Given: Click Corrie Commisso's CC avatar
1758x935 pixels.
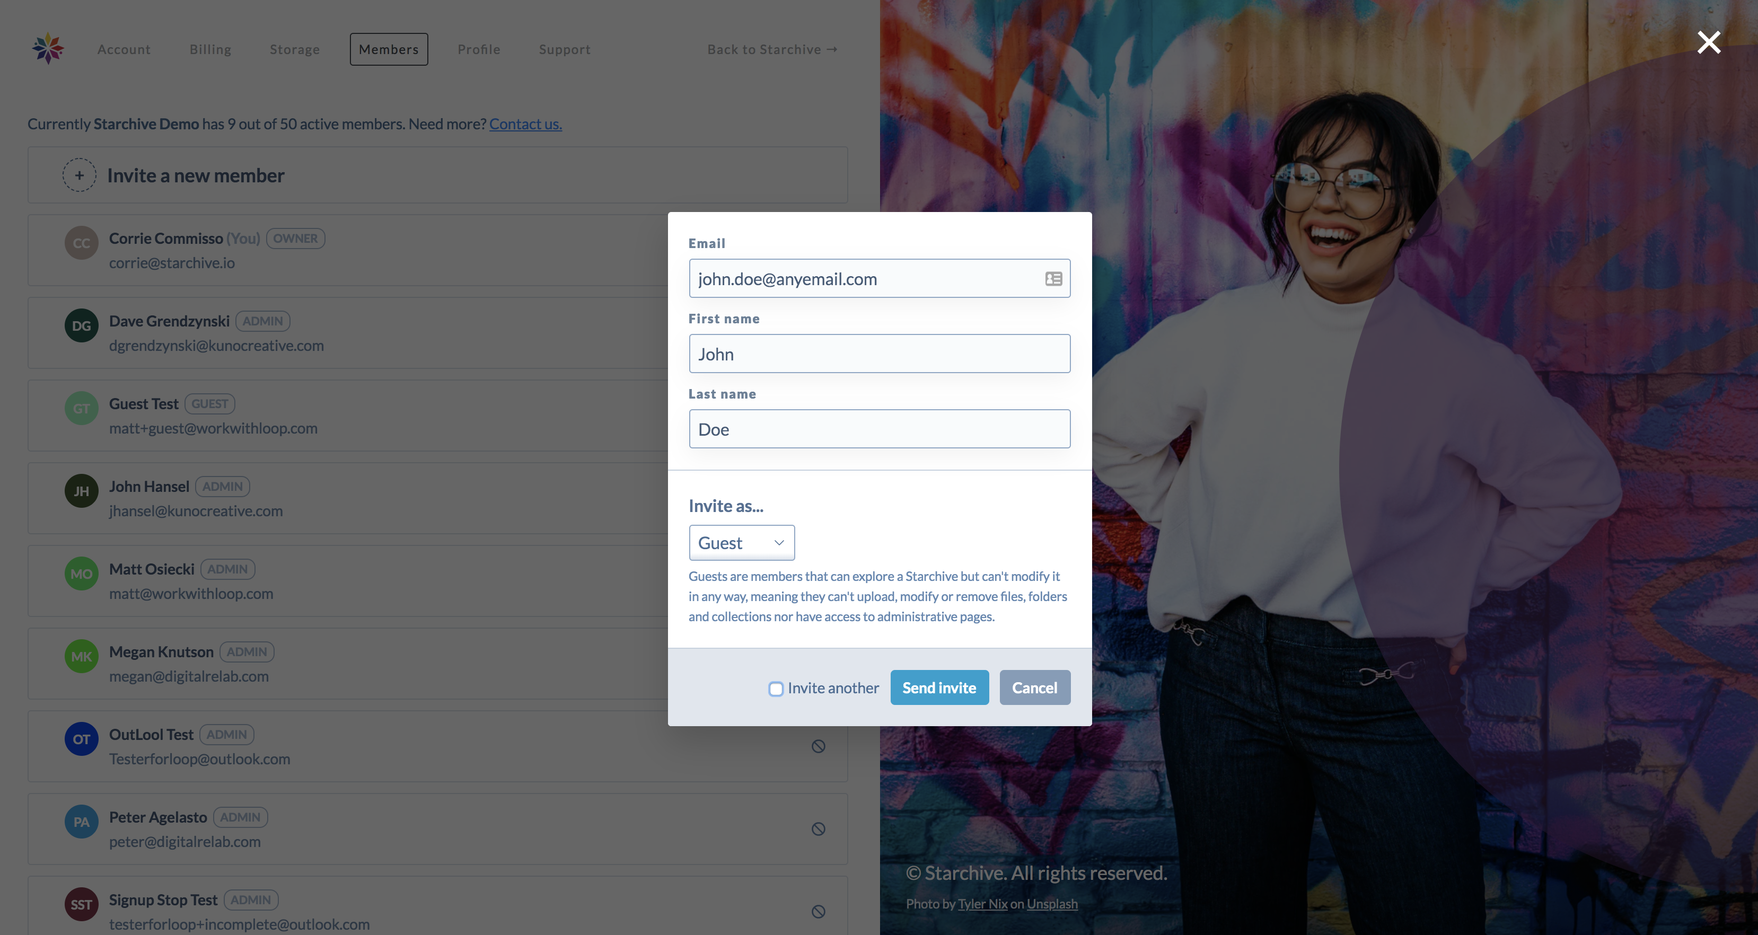Looking at the screenshot, I should coord(81,243).
